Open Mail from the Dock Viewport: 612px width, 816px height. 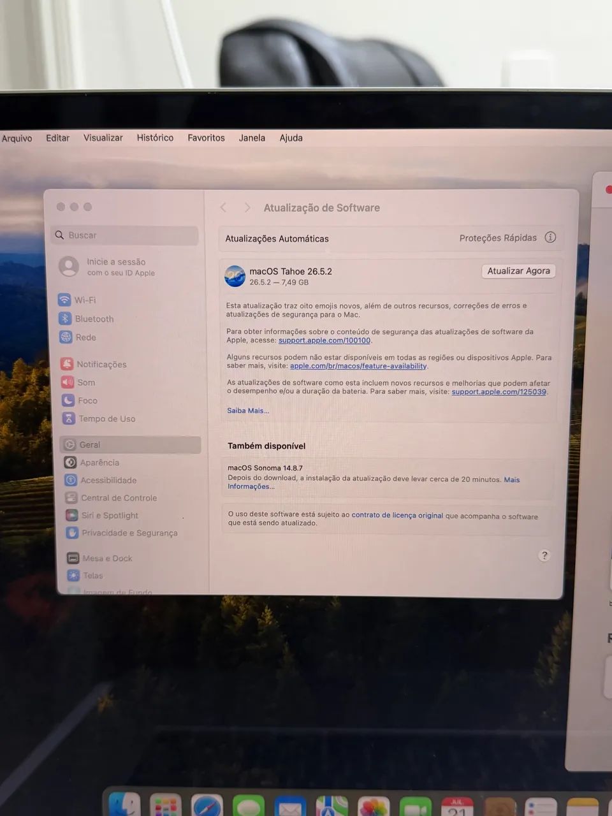pyautogui.click(x=290, y=806)
